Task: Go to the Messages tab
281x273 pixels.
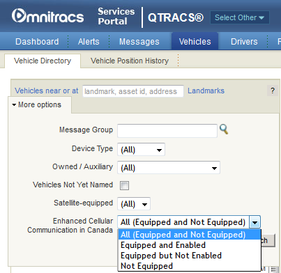Action: 139,42
